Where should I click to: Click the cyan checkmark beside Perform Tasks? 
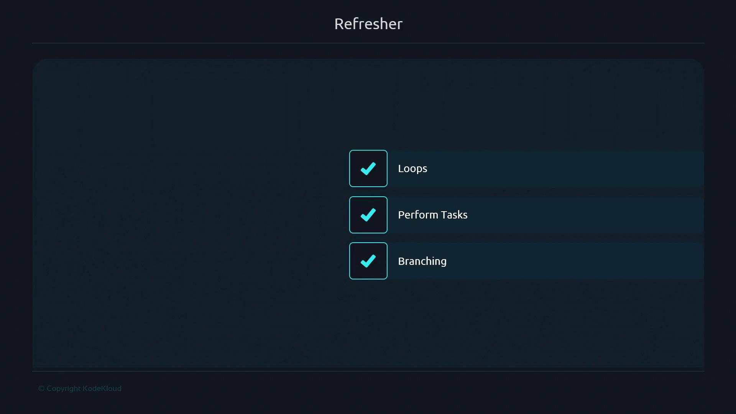(x=368, y=215)
